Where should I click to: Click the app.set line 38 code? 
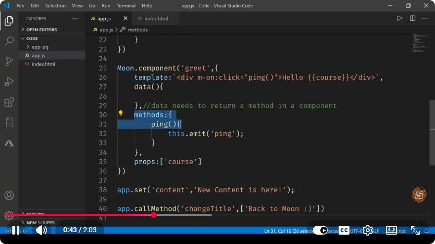[206, 190]
